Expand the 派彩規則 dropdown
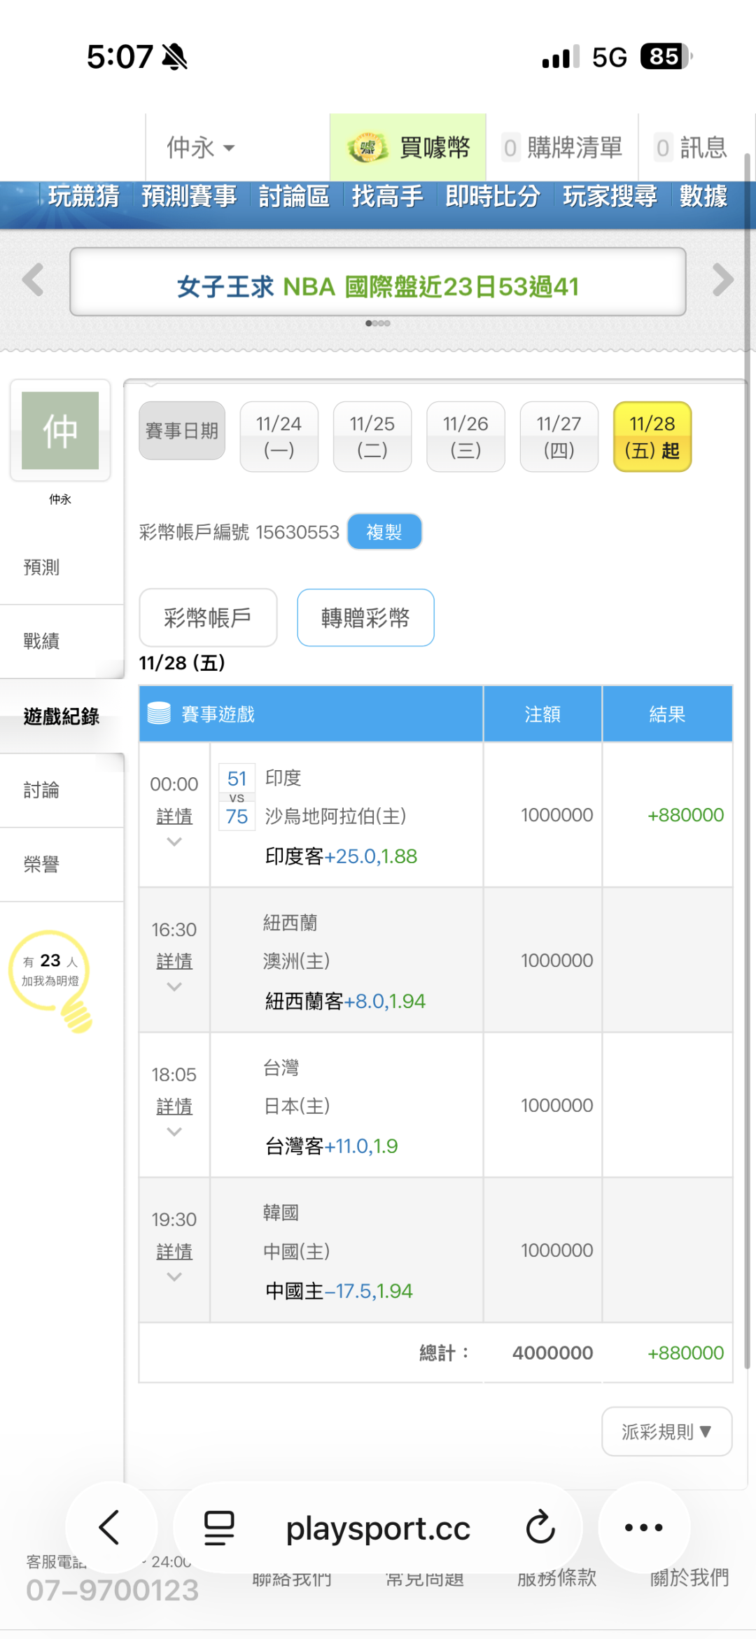 click(666, 1432)
